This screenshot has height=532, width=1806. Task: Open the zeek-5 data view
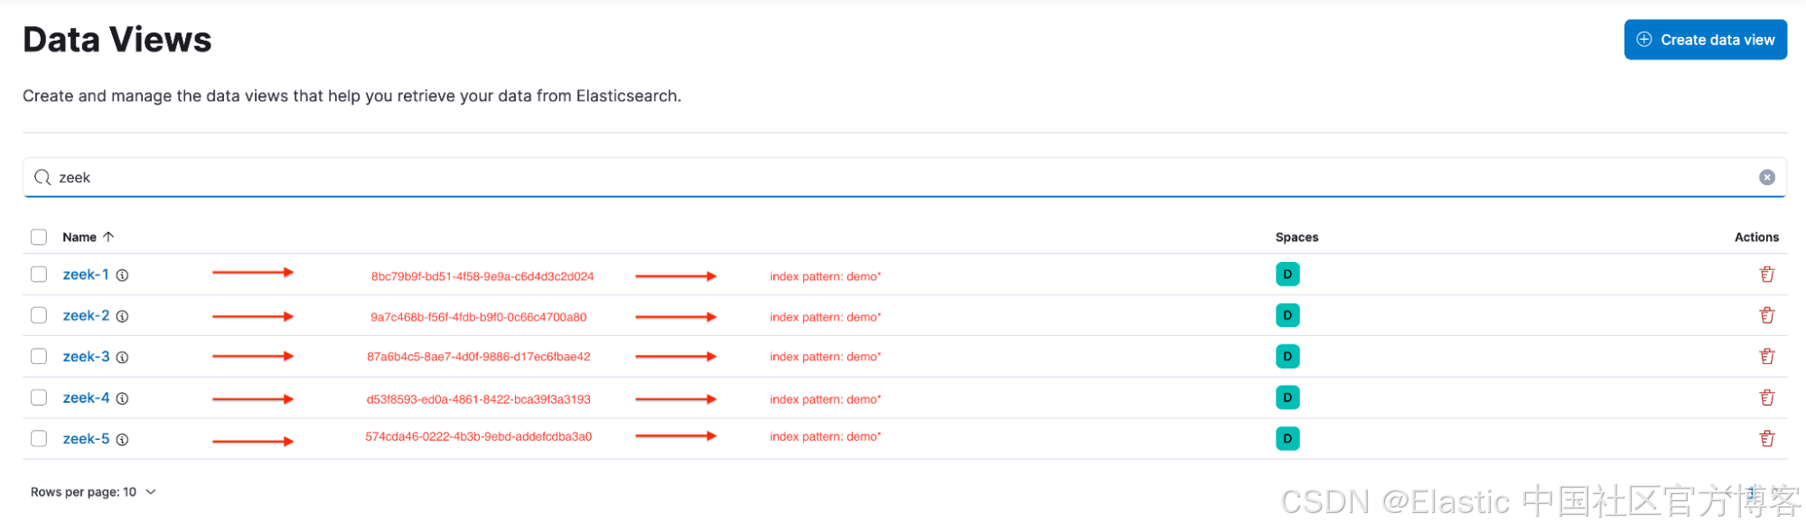(x=86, y=439)
